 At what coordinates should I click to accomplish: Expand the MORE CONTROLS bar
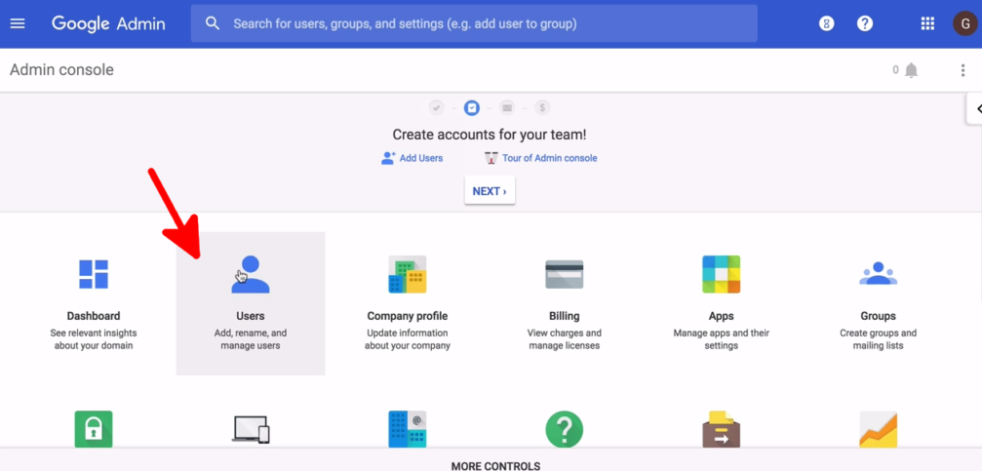tap(491, 460)
